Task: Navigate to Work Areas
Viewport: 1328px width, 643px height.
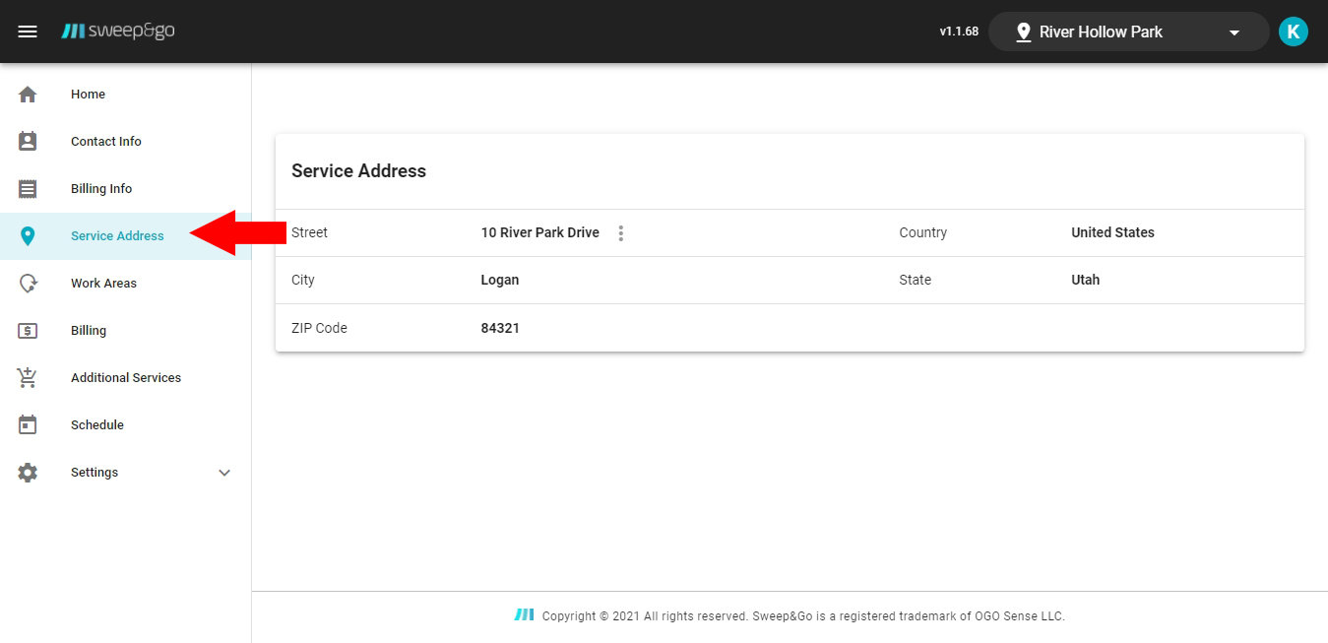Action: pos(103,283)
